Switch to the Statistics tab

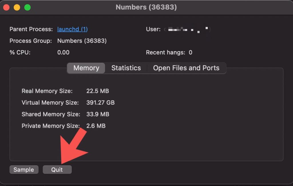[126, 68]
